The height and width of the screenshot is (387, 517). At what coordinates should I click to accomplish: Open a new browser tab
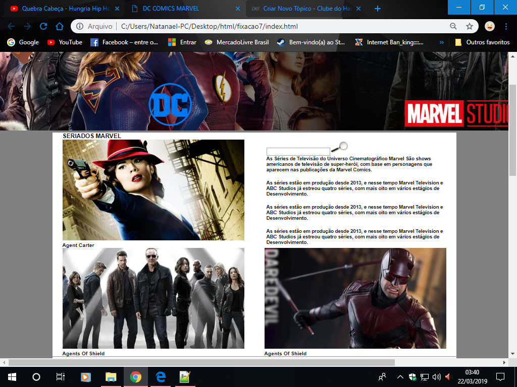click(378, 9)
